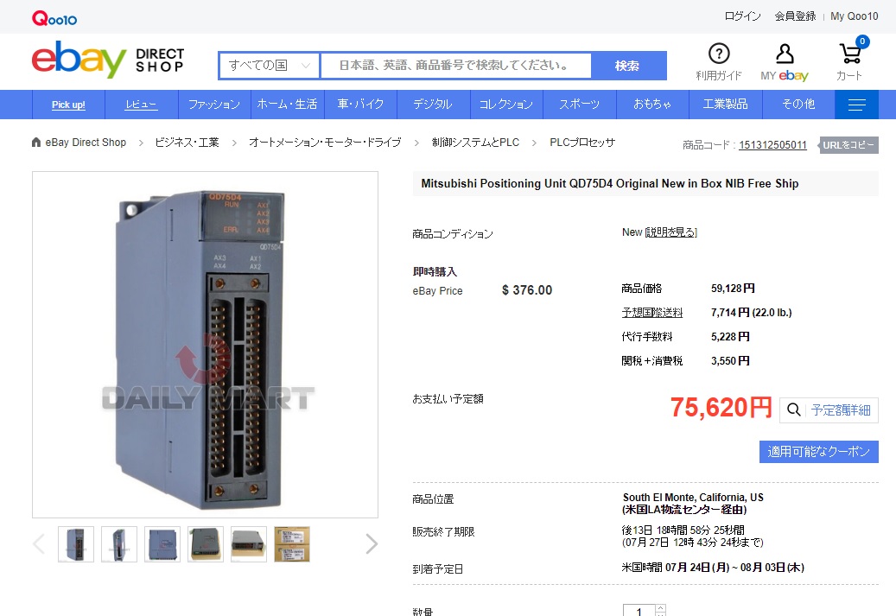Open the おもちゃ category
The height and width of the screenshot is (616, 896).
click(652, 104)
